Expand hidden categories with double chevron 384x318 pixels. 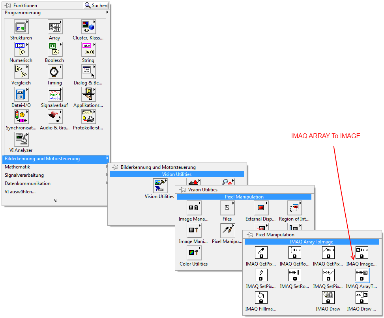click(x=56, y=200)
